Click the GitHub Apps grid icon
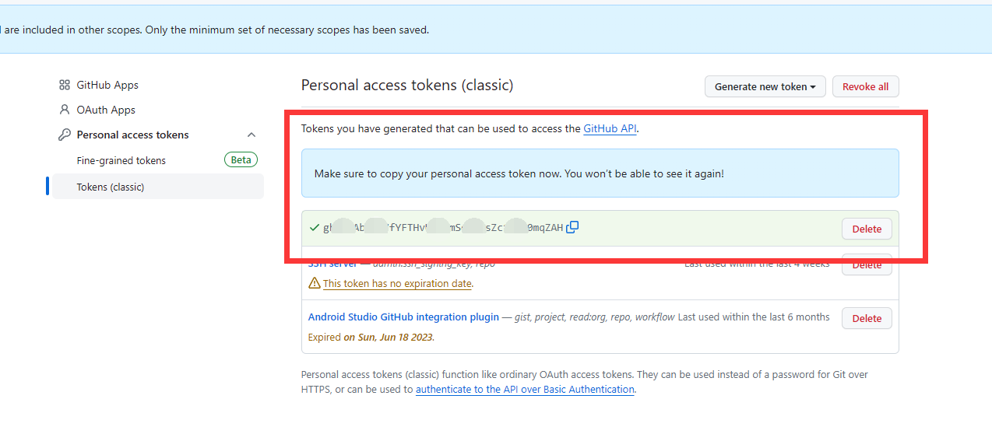 (x=65, y=85)
